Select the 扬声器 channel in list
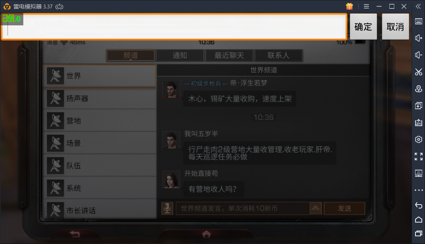The height and width of the screenshot is (244, 425). [x=99, y=99]
